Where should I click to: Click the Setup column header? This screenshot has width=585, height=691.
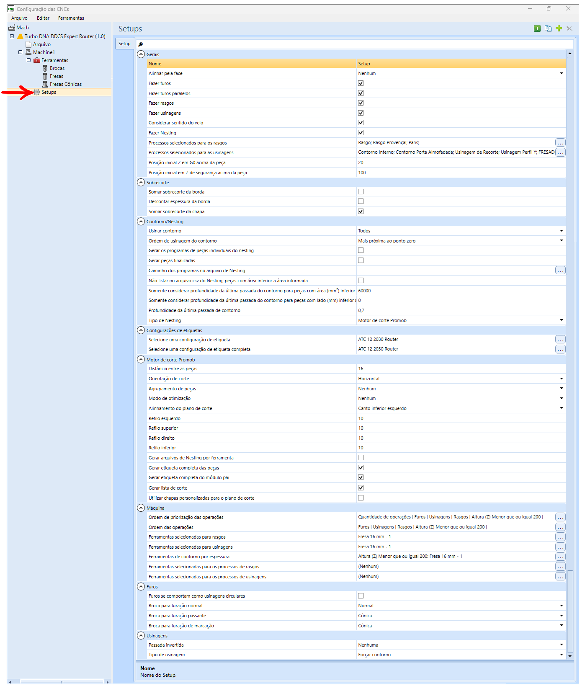tap(461, 64)
